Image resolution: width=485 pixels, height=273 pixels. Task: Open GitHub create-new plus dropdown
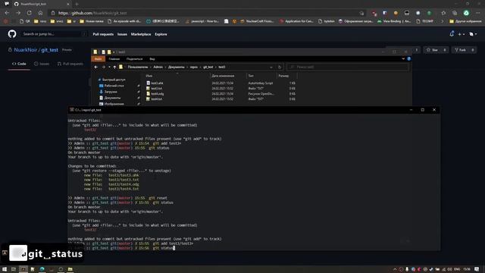pyautogui.click(x=462, y=34)
